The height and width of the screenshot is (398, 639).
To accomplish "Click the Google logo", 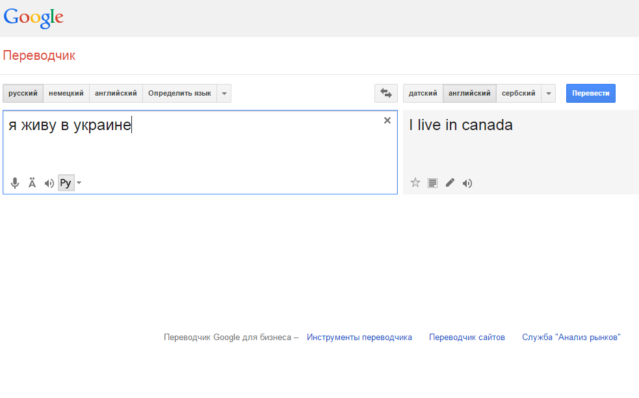I will coord(33,18).
